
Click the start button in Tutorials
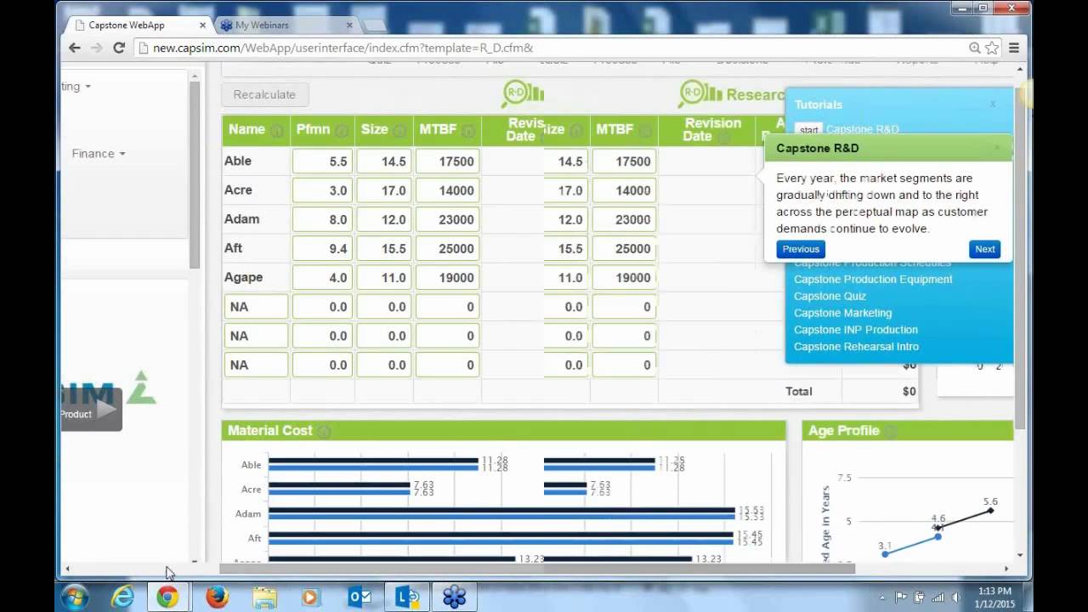pyautogui.click(x=808, y=130)
